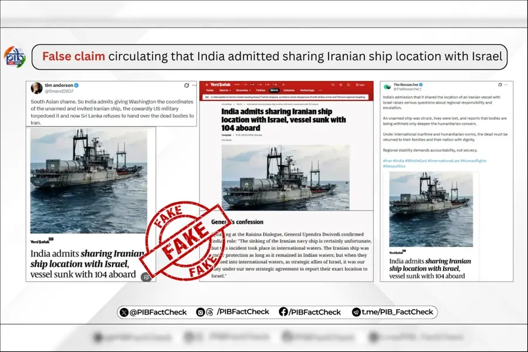Click the @timand2037 handle

(59, 91)
